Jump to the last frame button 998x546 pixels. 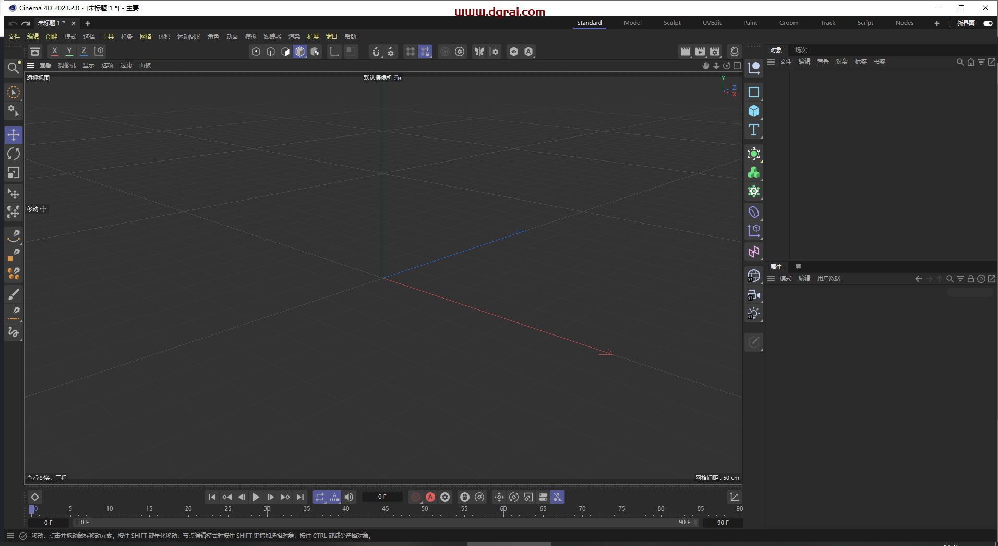(x=300, y=497)
